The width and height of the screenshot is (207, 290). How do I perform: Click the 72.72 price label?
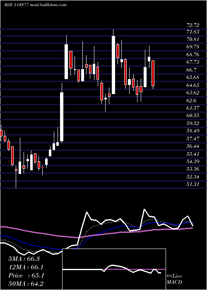pyautogui.click(x=193, y=24)
